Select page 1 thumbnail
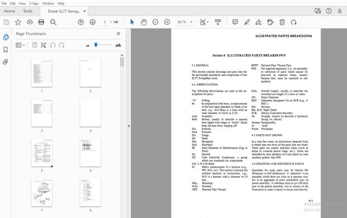This screenshot has height=218, width=347. click(x=42, y=73)
